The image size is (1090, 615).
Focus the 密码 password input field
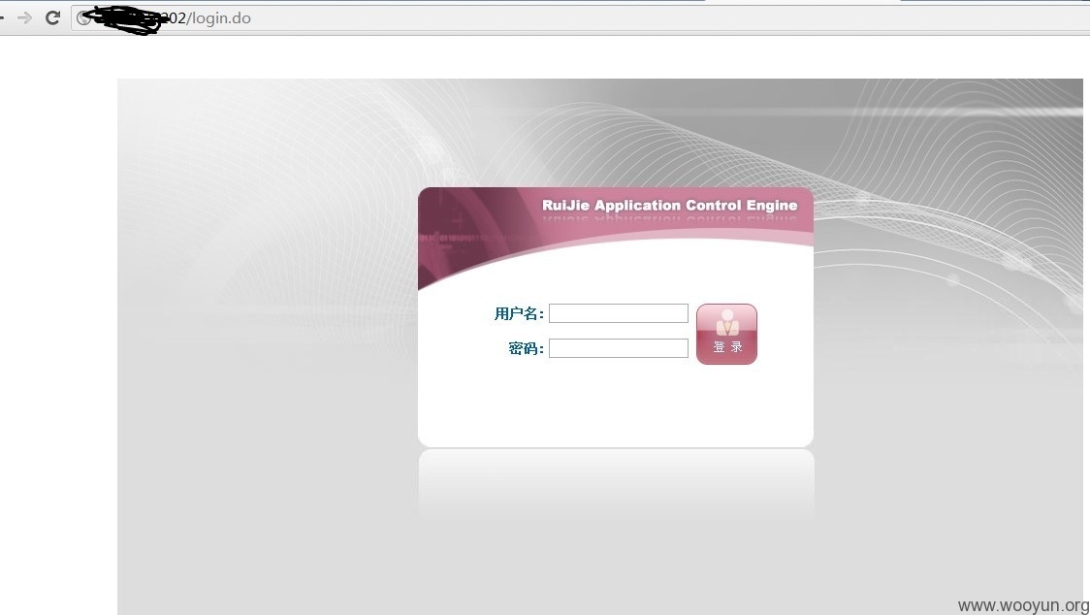click(x=618, y=348)
